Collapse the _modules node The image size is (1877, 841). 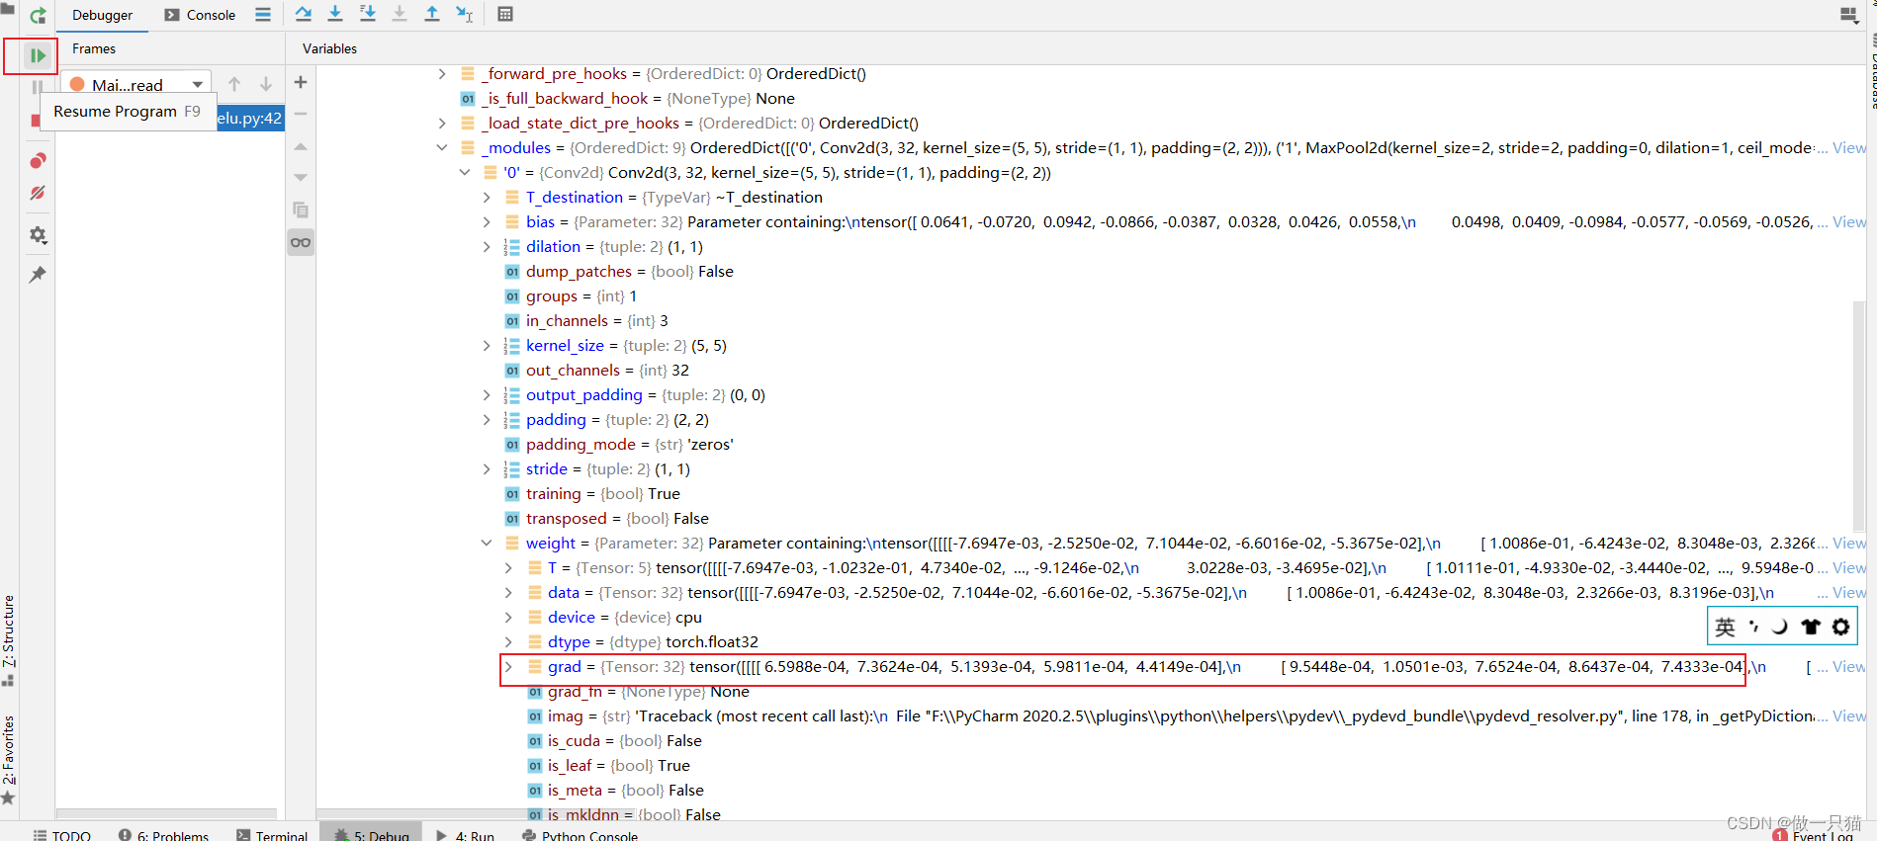[x=442, y=148]
